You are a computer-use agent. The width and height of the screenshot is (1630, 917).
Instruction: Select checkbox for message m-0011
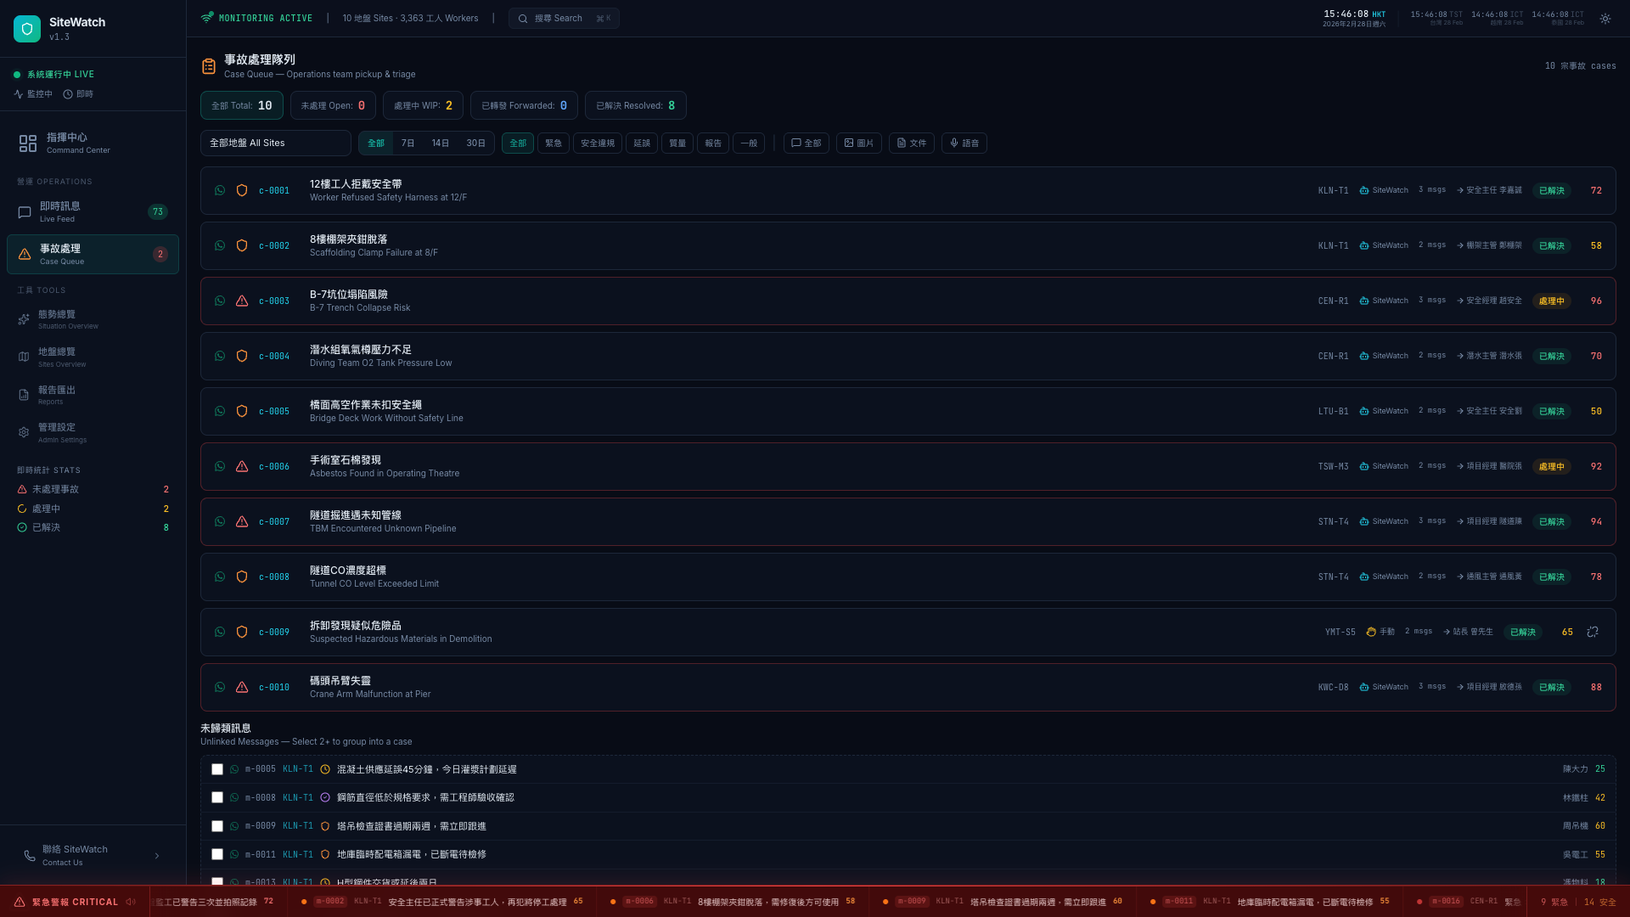(x=217, y=854)
